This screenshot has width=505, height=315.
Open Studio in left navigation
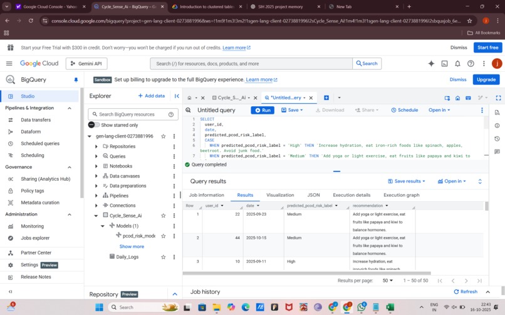(x=39, y=96)
